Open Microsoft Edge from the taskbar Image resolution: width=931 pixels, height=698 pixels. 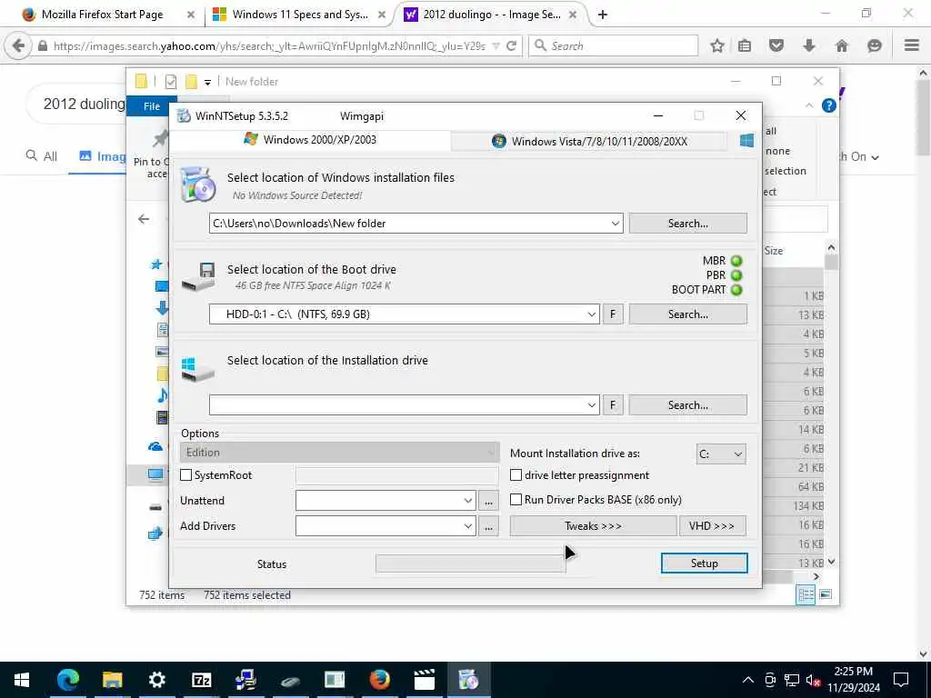(68, 680)
